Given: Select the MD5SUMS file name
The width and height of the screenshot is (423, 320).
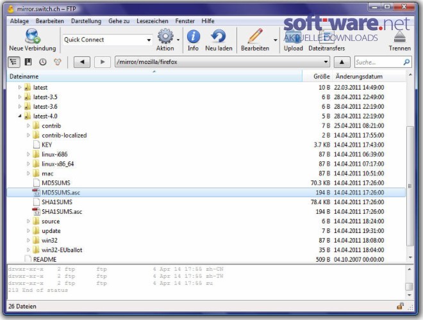Looking at the screenshot, I should point(56,183).
